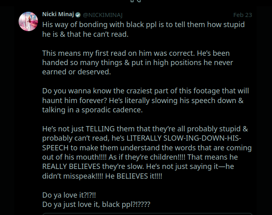272x215 pixels.
Task: Click the repost icon above the post
Action: click(x=136, y=2)
